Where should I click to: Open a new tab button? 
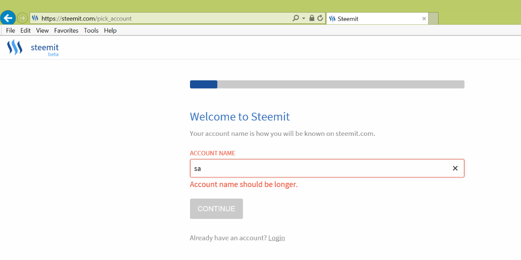coord(433,18)
